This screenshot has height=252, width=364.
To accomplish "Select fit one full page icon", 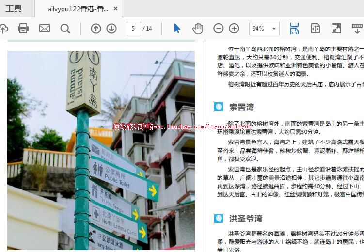I will tap(315, 29).
